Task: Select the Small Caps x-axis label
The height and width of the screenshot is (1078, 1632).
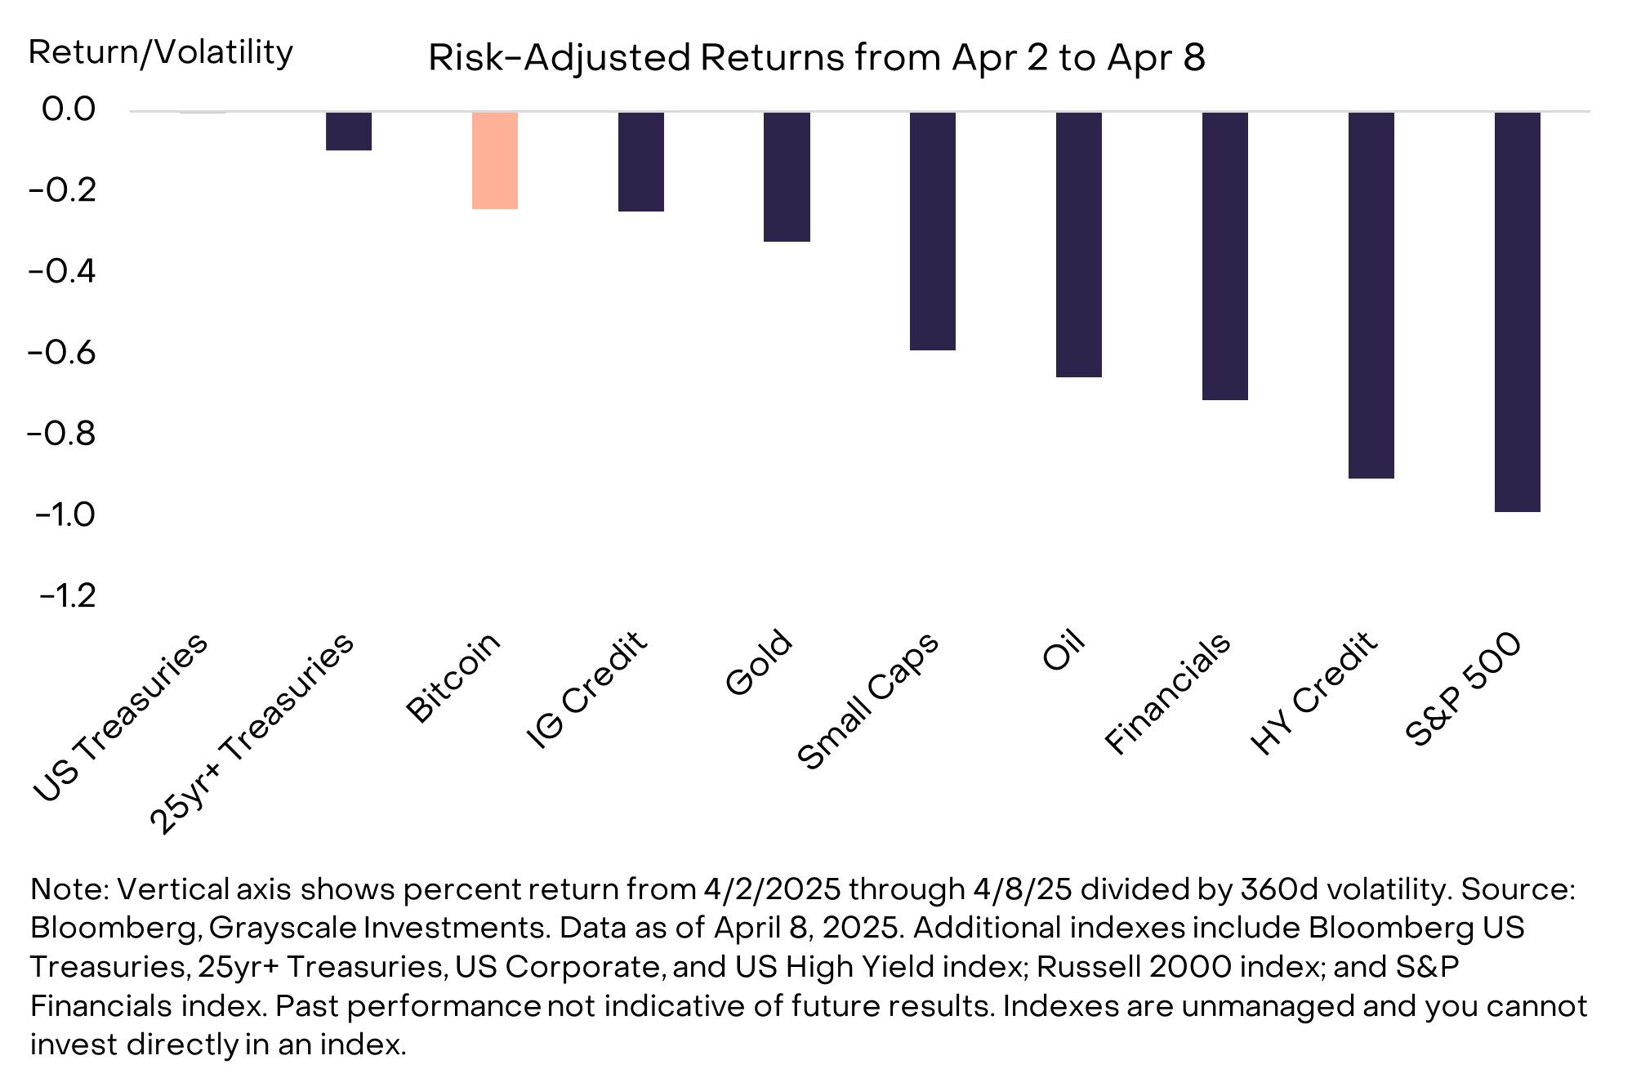Action: click(x=867, y=702)
